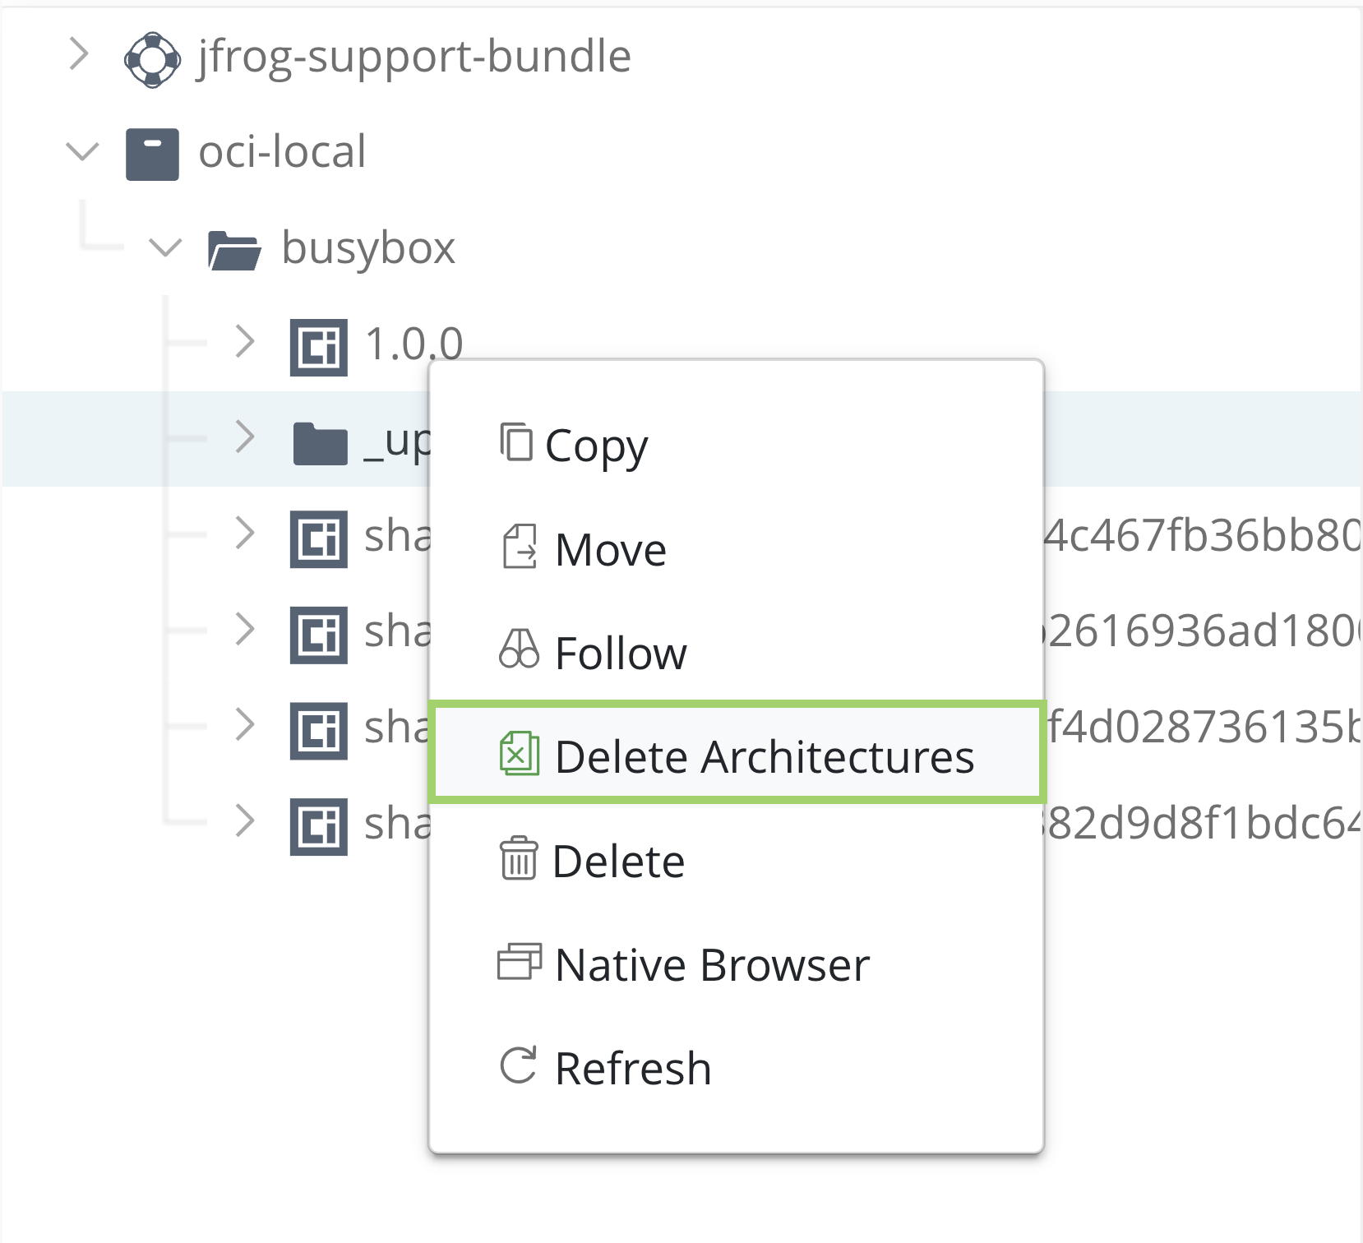Click the lifebuoy icon beside jfrog-support-bundle
1363x1243 pixels.
click(152, 58)
